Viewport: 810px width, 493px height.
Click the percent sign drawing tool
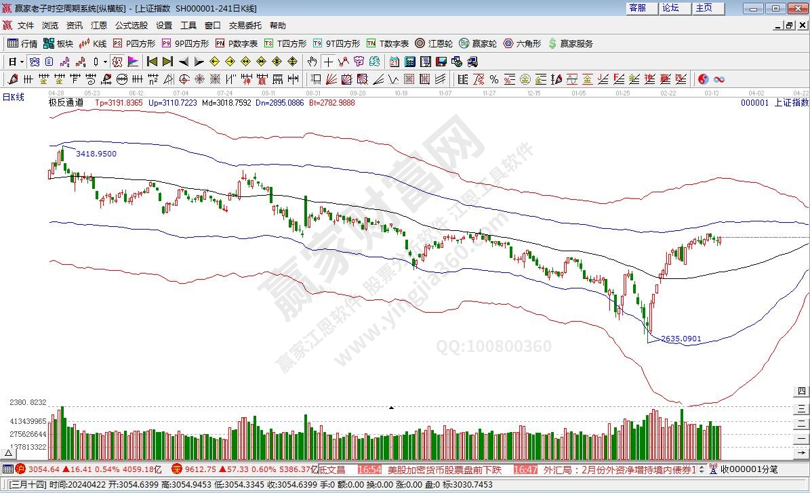[x=493, y=79]
